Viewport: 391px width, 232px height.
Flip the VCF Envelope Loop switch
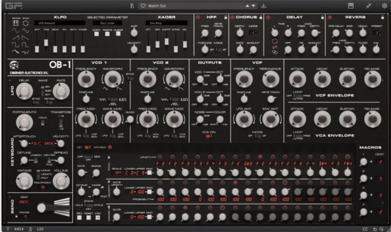[x=298, y=95]
